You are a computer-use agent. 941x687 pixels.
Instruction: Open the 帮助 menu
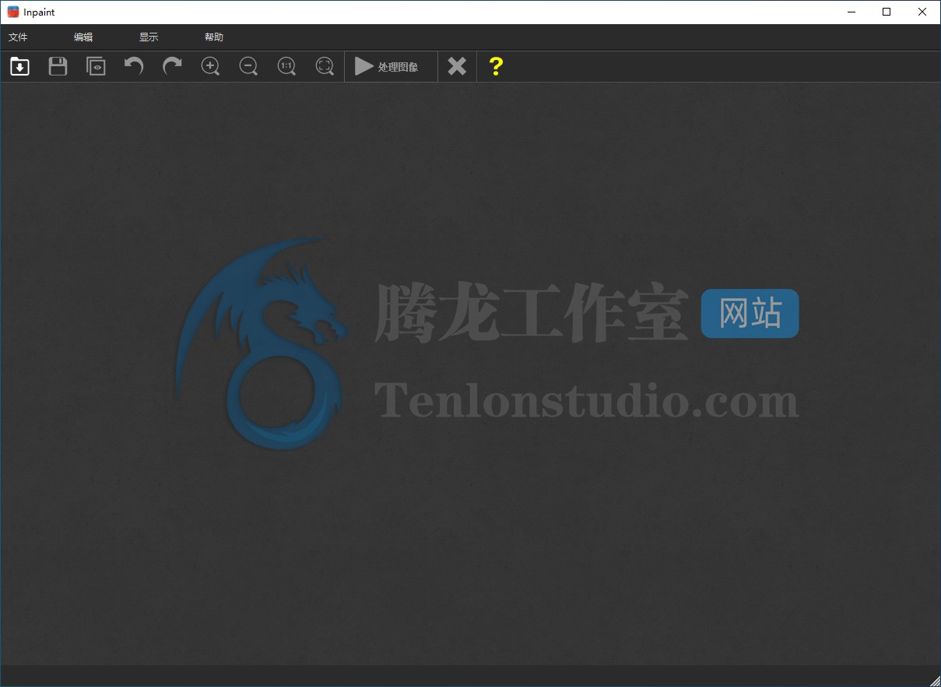click(214, 37)
